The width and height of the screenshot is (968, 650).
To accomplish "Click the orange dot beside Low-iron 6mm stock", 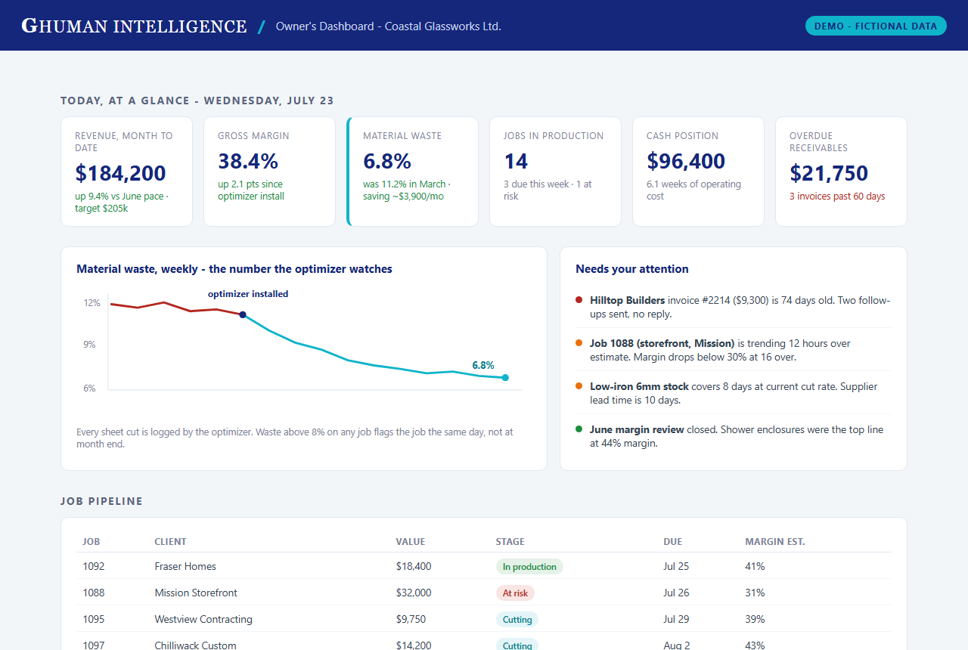I will tap(579, 386).
